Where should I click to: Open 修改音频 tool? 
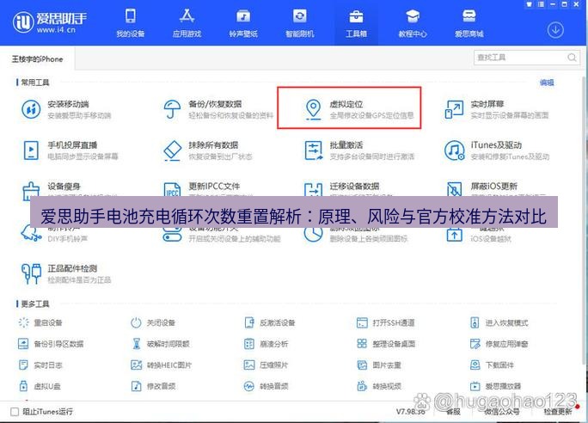pyautogui.click(x=153, y=386)
